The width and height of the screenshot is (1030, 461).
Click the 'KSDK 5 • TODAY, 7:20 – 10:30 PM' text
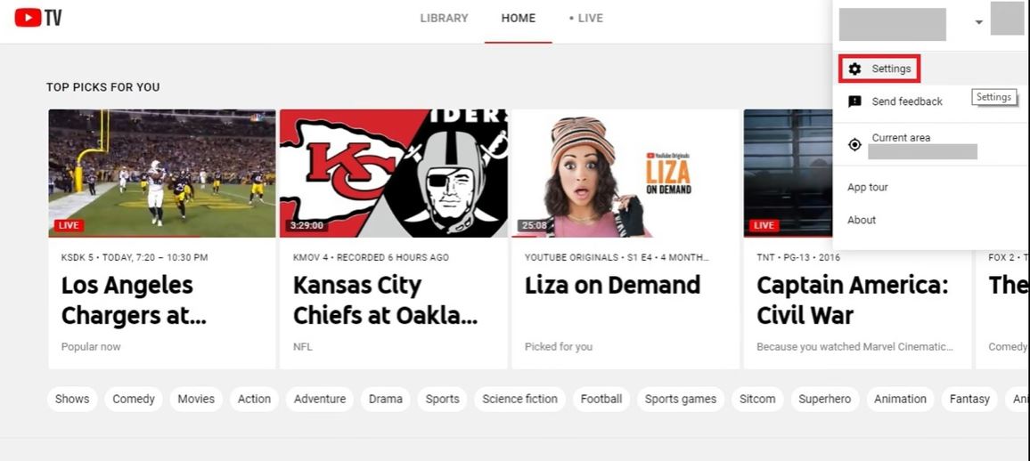(x=134, y=258)
